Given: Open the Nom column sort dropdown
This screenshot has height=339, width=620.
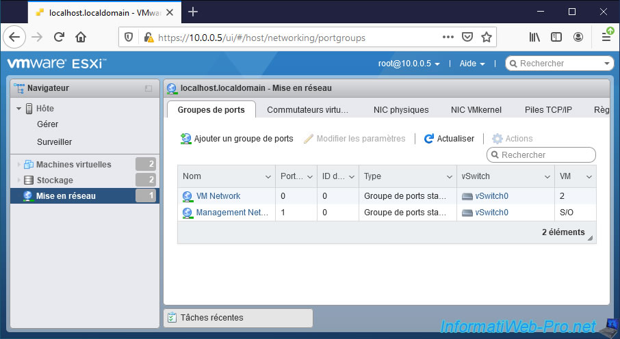Looking at the screenshot, I should (x=268, y=177).
